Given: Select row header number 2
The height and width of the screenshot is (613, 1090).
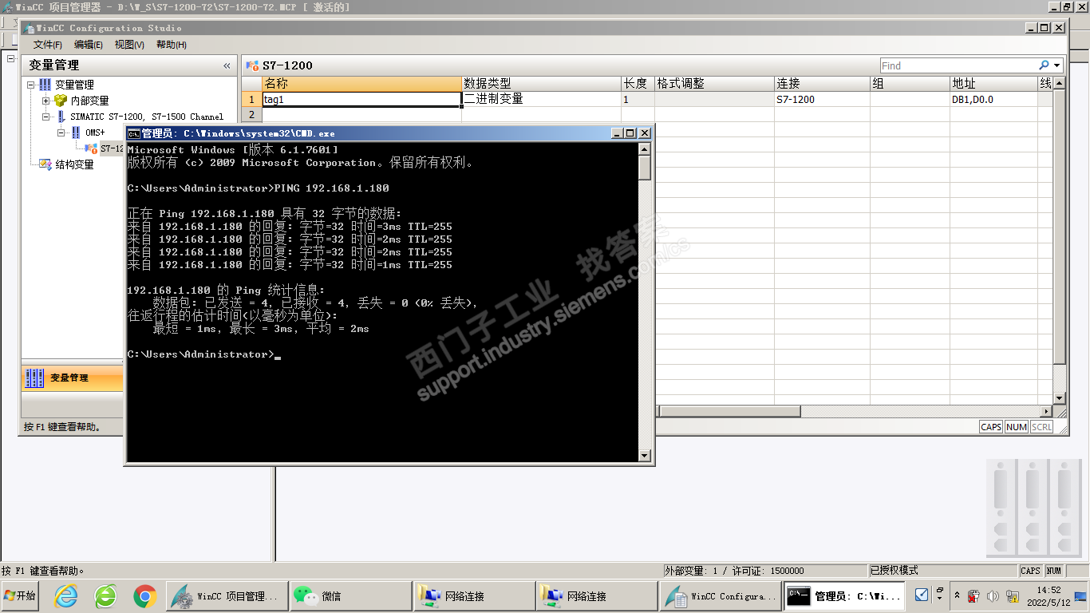Looking at the screenshot, I should tap(251, 115).
